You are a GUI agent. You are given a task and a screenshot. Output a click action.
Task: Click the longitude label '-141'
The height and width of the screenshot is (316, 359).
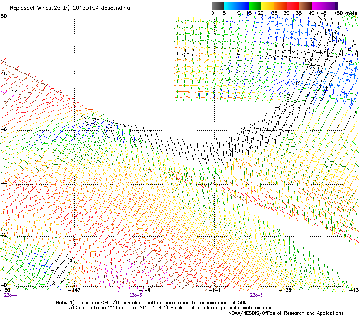pyautogui.click(x=215, y=290)
